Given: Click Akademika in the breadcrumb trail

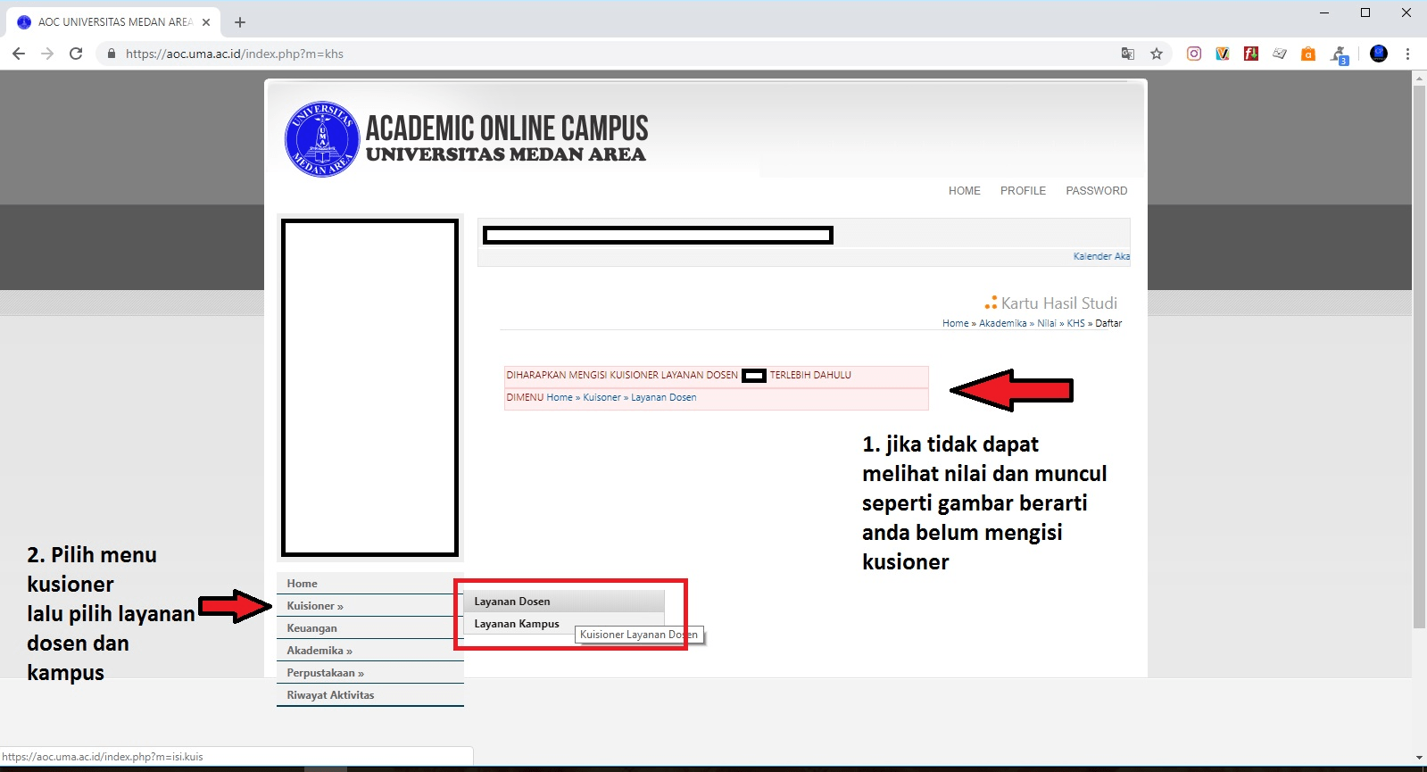Looking at the screenshot, I should pyautogui.click(x=1002, y=323).
